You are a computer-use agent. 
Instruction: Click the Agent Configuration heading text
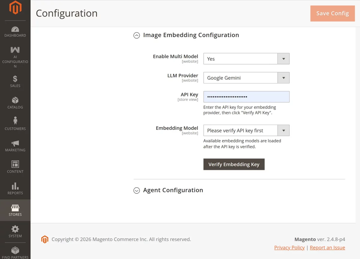(x=173, y=190)
